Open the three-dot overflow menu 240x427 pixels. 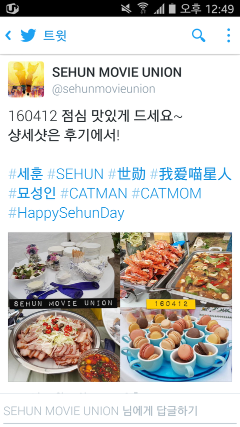click(x=228, y=36)
